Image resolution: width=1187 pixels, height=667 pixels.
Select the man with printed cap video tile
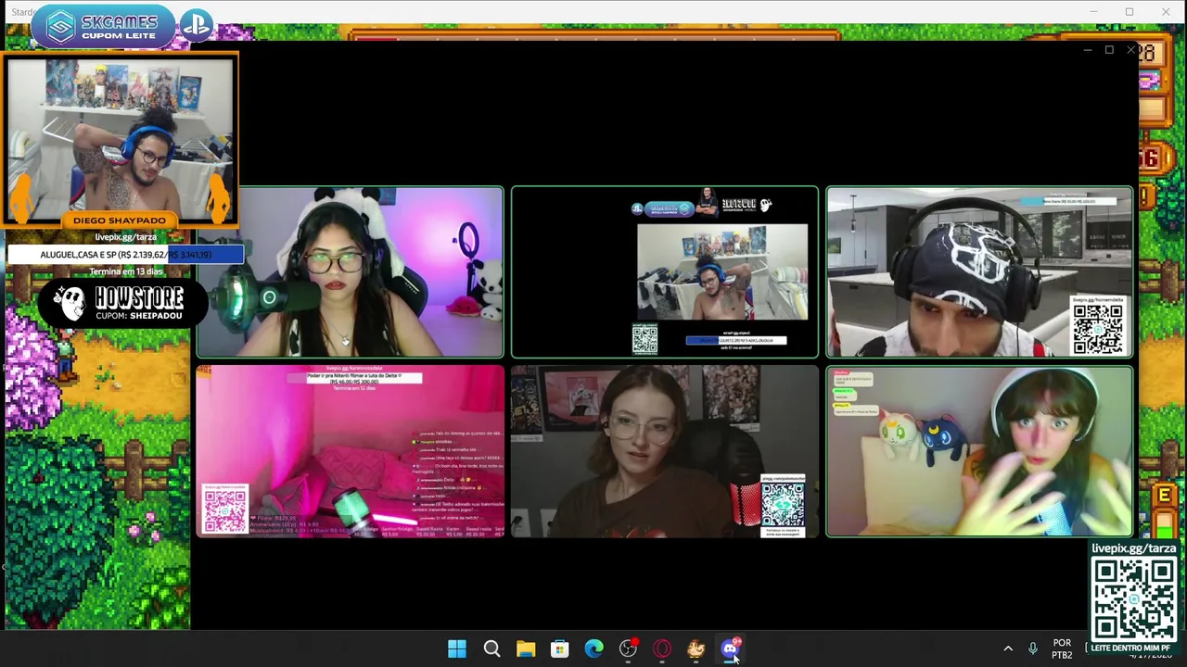tap(979, 272)
